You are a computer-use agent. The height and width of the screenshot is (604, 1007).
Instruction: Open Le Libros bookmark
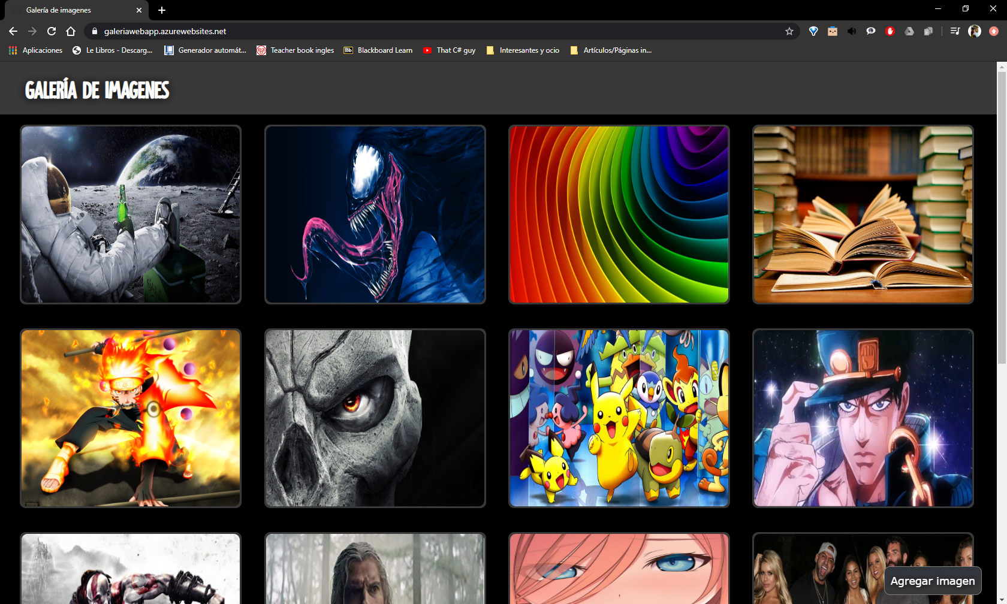[113, 50]
